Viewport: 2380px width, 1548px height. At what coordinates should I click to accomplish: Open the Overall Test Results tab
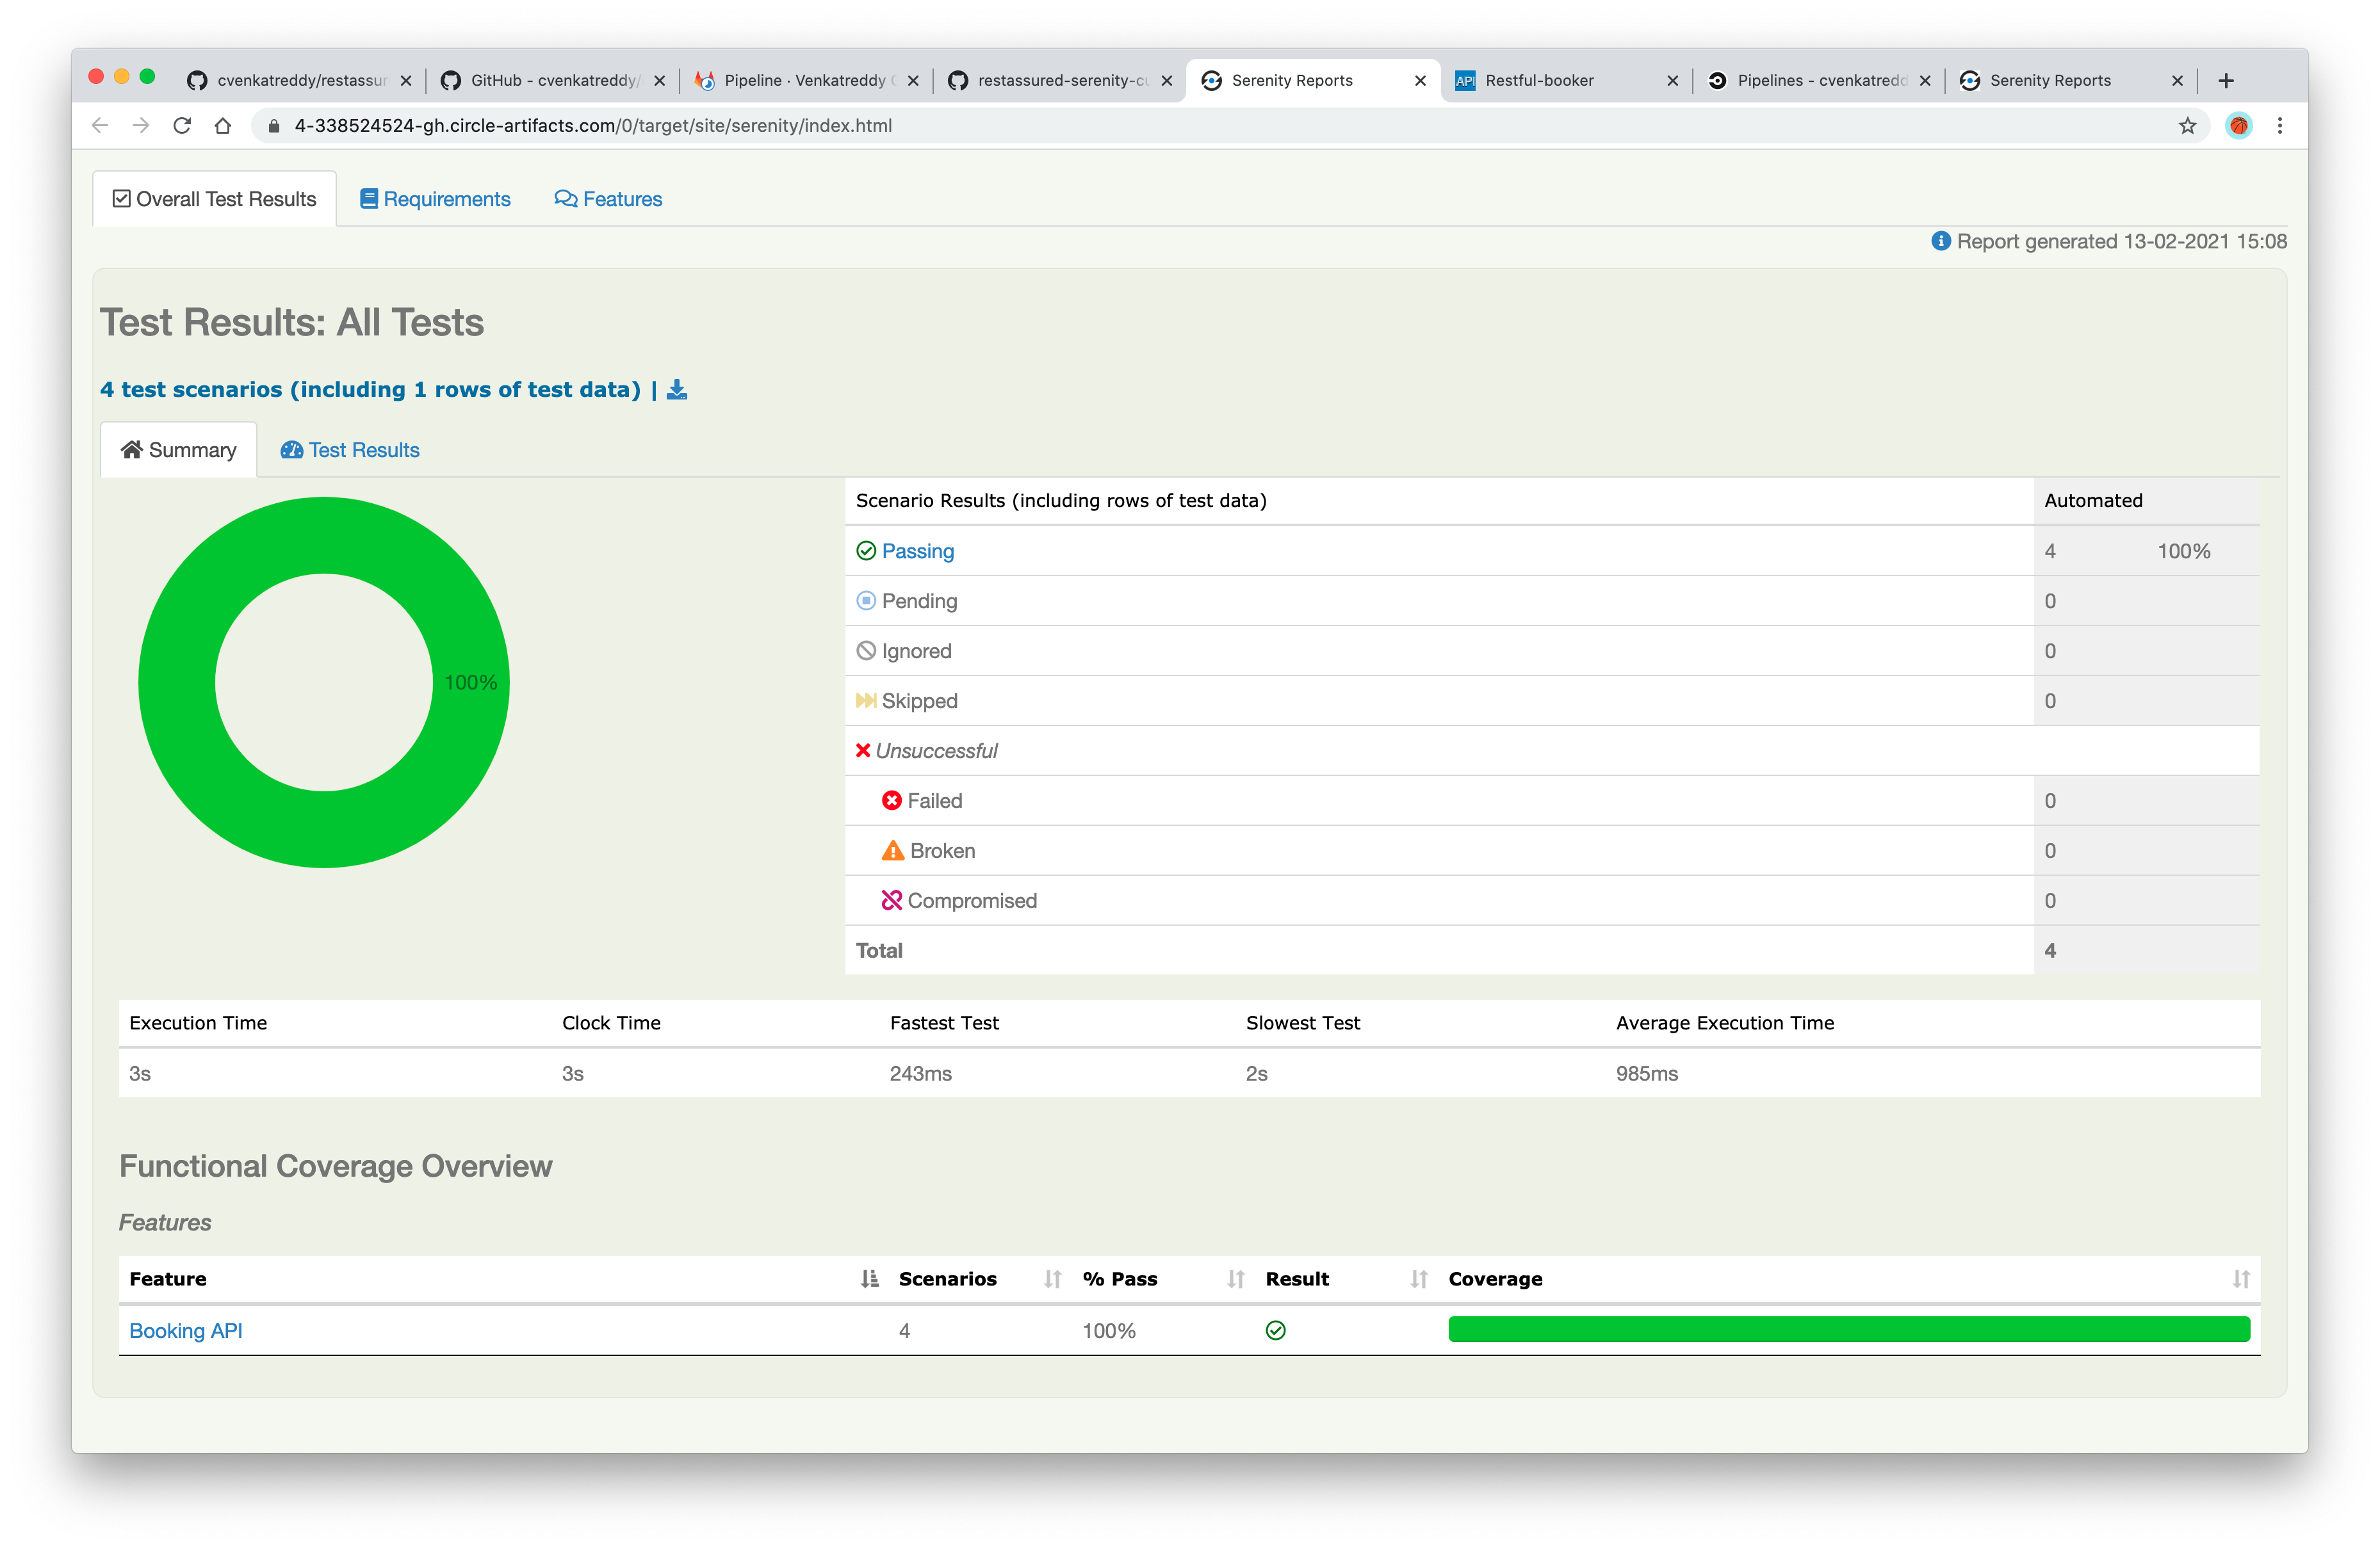[214, 199]
